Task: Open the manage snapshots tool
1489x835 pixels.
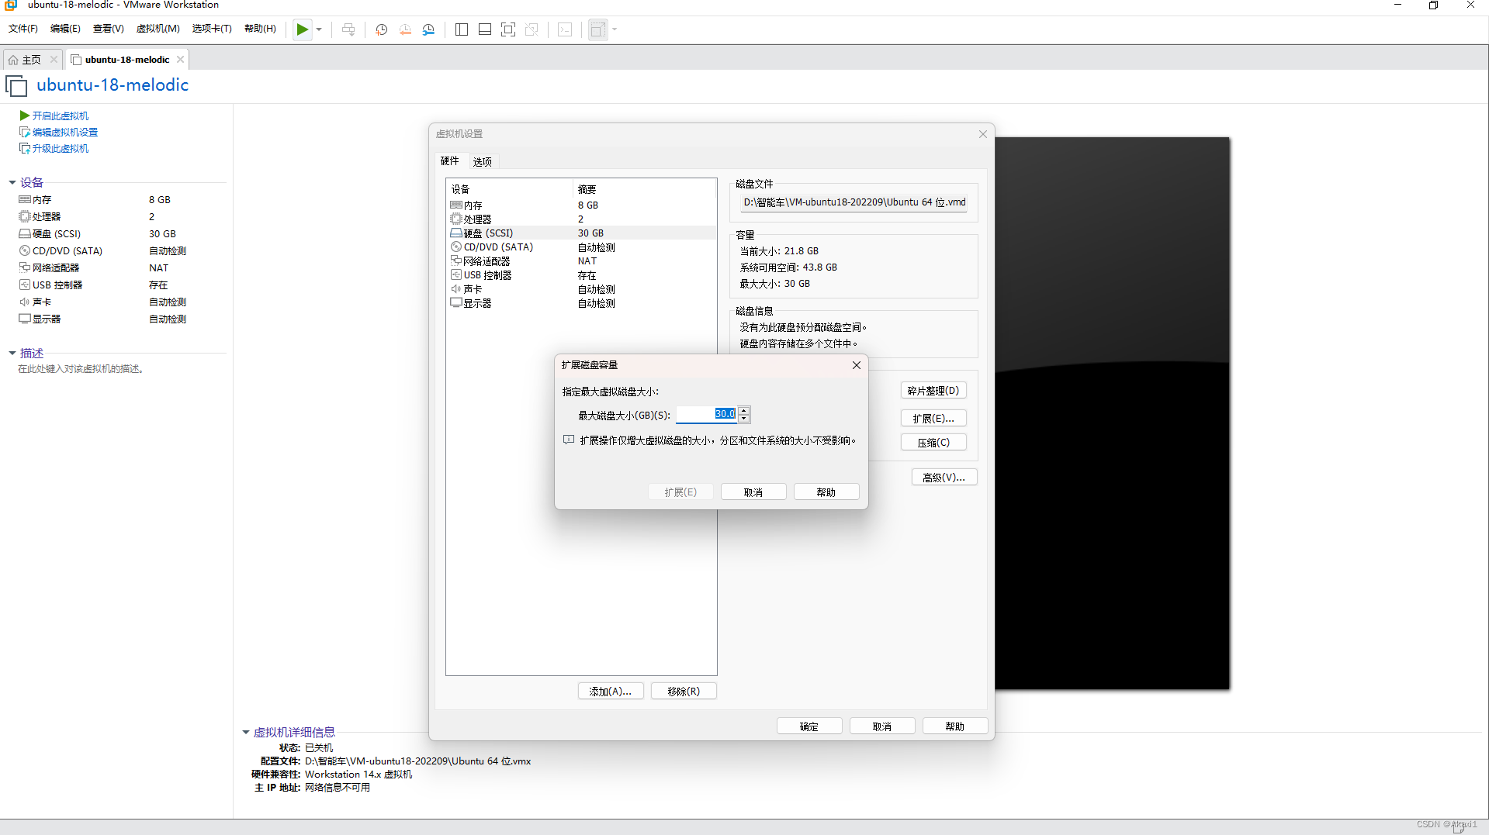Action: coord(428,29)
